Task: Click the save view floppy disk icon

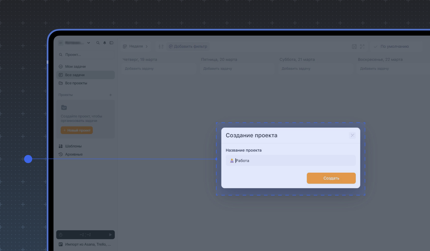Action: click(354, 46)
